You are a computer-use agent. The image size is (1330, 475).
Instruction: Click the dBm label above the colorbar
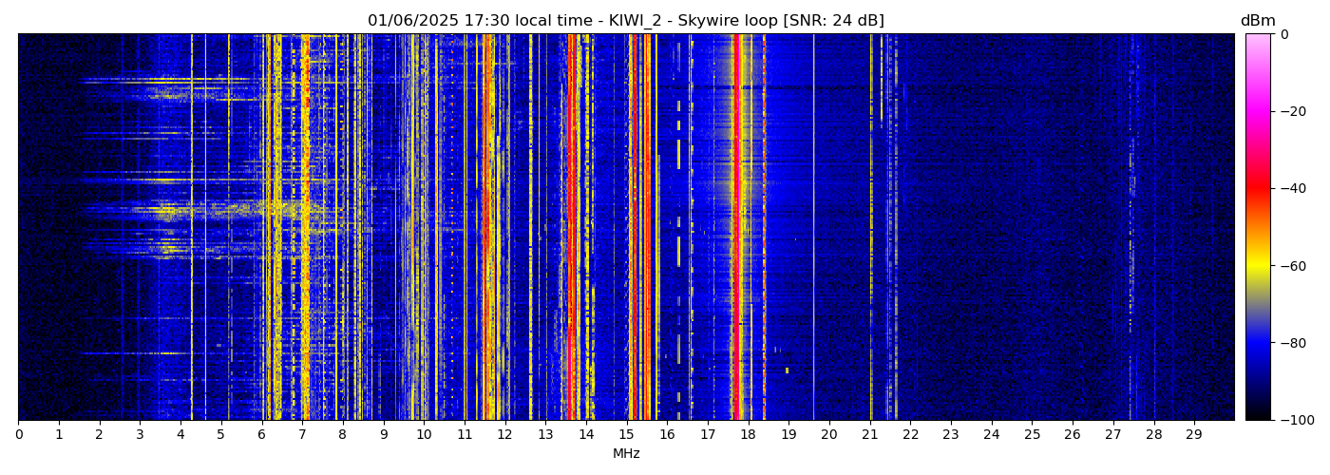pos(1257,21)
